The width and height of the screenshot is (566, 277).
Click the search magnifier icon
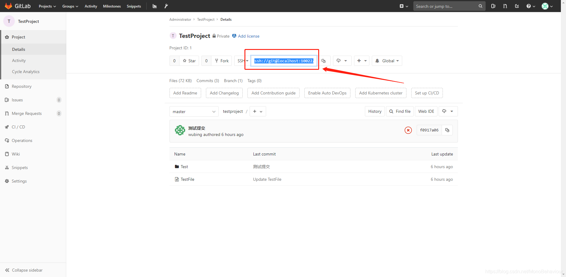point(480,6)
